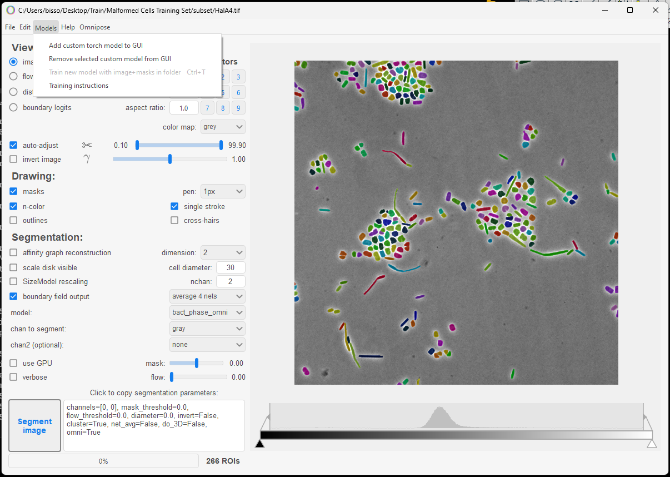Open the color map dropdown set to grey

[223, 127]
